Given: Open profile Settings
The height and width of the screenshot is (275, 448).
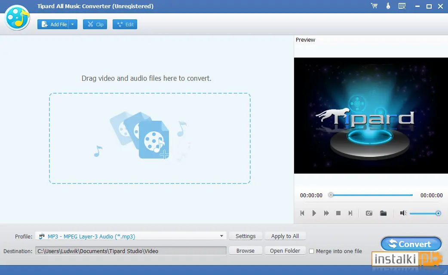Looking at the screenshot, I should point(245,236).
